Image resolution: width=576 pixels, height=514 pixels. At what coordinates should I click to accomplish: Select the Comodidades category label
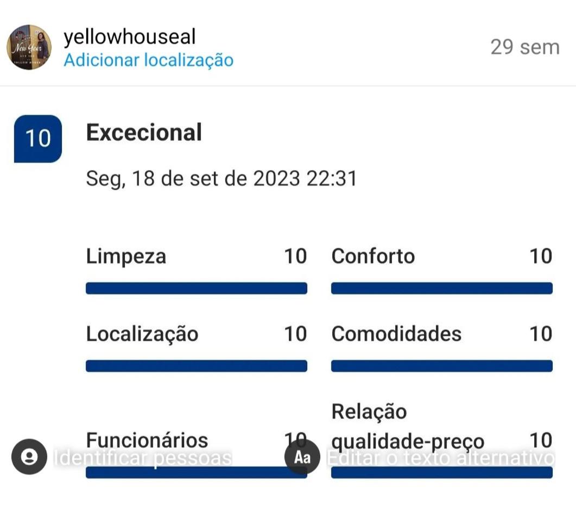[x=396, y=334]
